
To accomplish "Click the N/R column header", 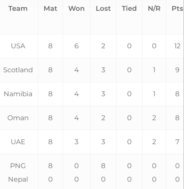I will pos(154,9).
